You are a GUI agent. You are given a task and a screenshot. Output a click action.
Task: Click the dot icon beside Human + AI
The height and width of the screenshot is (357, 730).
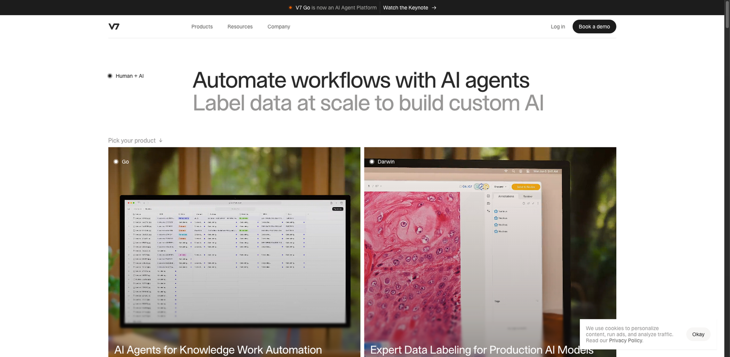coord(110,76)
